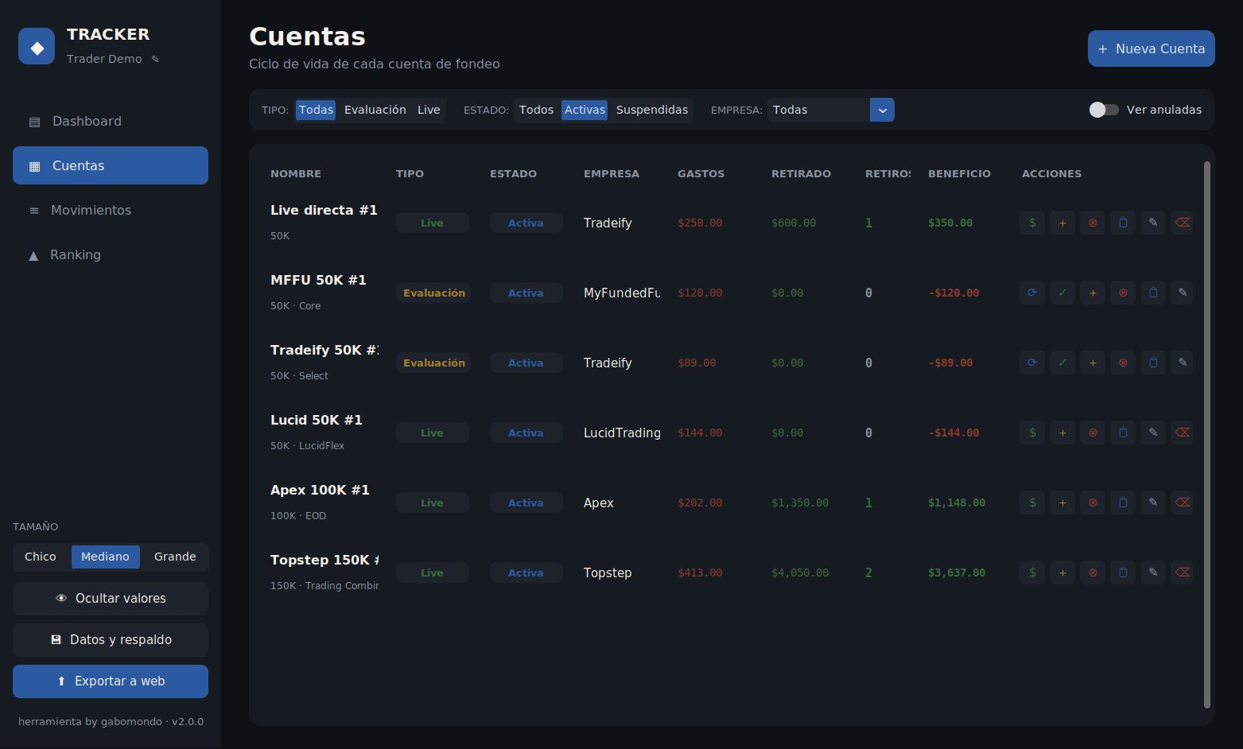Screen dimensions: 1243x749
Task: Select Evaluación in the Tipo filter
Action: click(x=375, y=110)
